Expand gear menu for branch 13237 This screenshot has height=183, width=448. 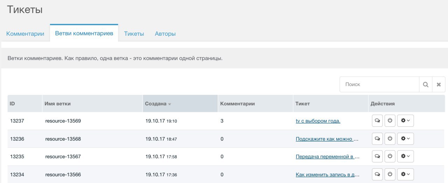pos(405,121)
